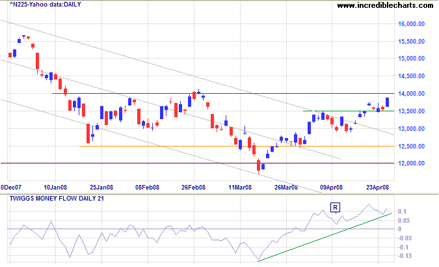Click the 12,500.00 price axis label

click(x=411, y=147)
